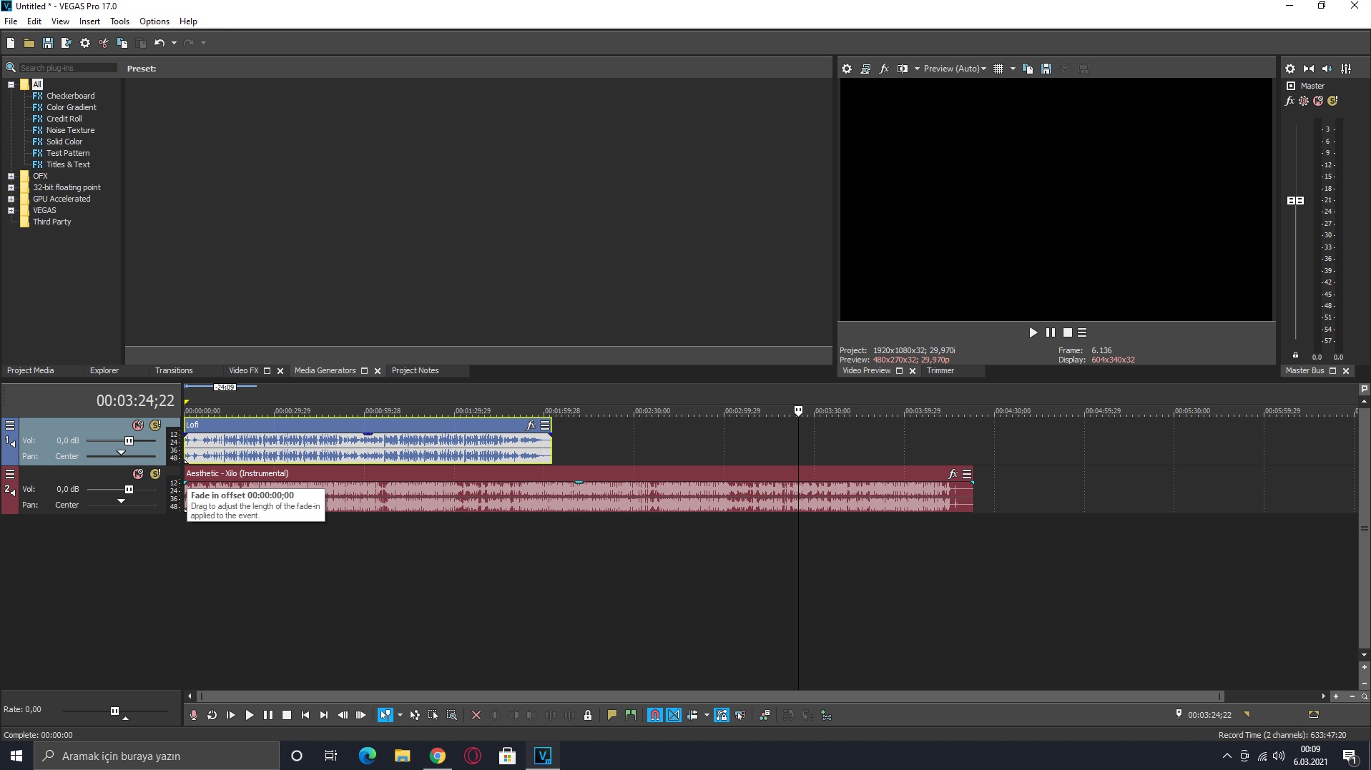
Task: Save preview snapshot to file
Action: pyautogui.click(x=1046, y=69)
